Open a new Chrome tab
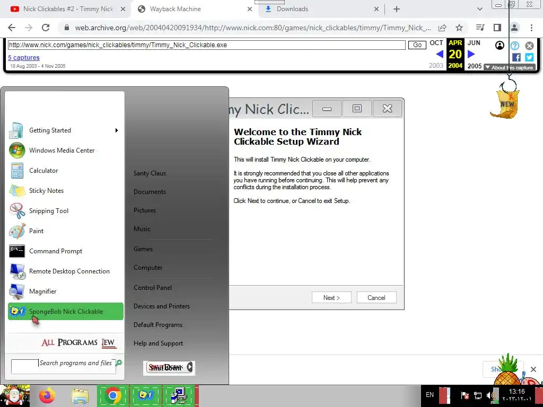543x407 pixels. click(x=397, y=9)
